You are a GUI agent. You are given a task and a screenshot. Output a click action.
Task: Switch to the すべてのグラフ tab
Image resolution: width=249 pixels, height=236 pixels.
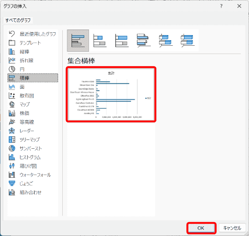[x=18, y=20]
